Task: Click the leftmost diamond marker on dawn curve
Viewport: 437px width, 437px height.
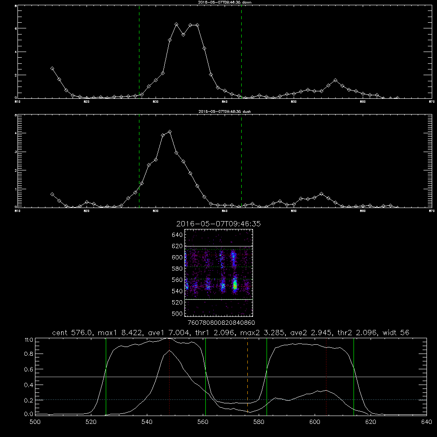Action: pos(52,68)
